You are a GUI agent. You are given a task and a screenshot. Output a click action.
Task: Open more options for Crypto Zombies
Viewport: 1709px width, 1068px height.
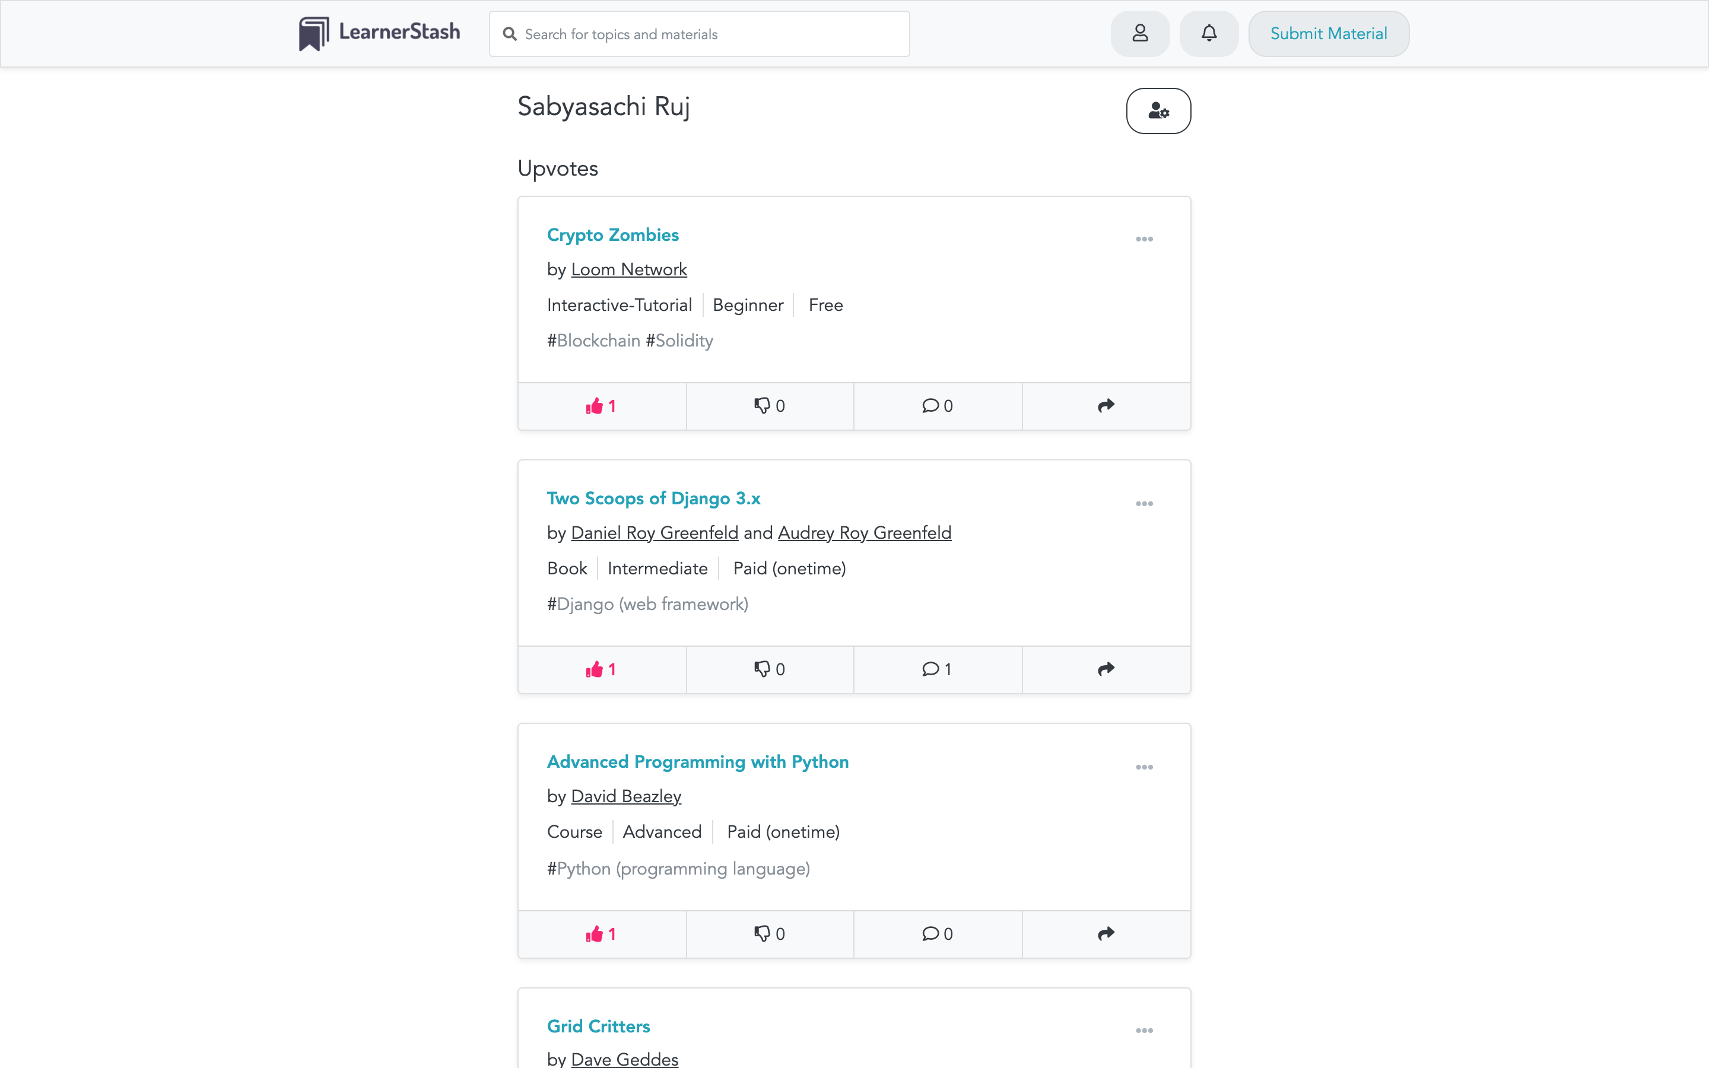point(1144,240)
